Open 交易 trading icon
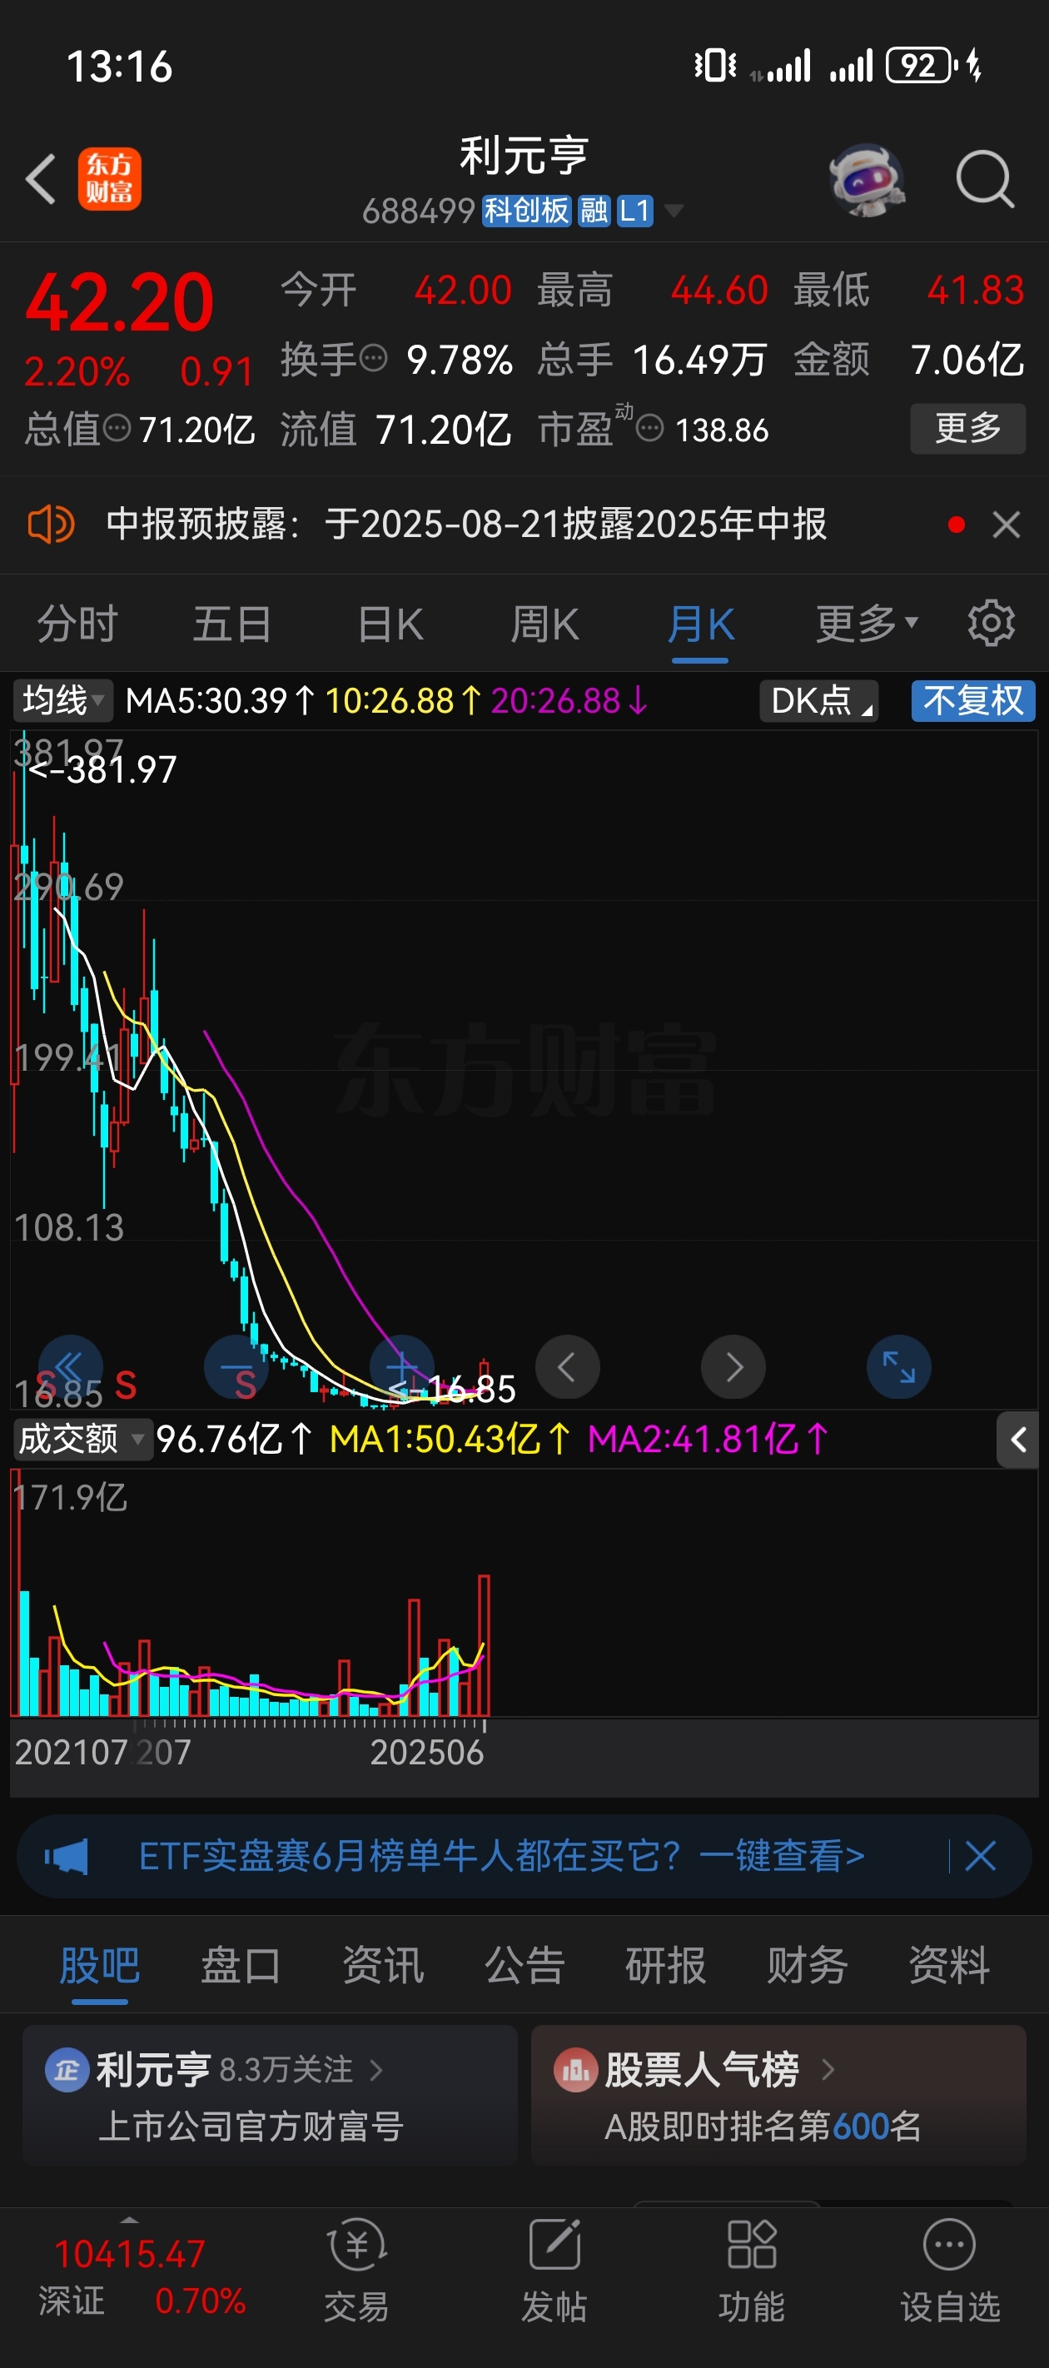The height and width of the screenshot is (2368, 1049). coord(356,2269)
